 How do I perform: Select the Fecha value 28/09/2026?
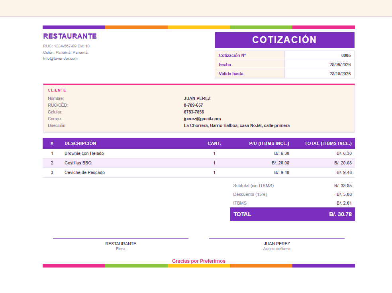point(340,65)
